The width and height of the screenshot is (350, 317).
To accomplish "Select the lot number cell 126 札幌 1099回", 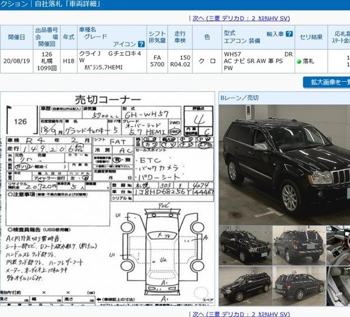I will pyautogui.click(x=47, y=61).
